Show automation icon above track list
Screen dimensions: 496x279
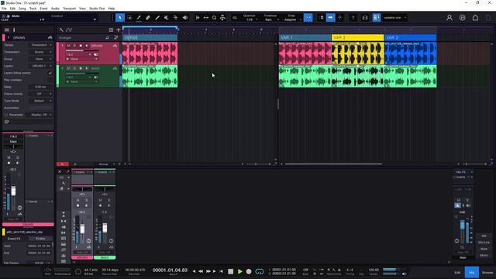(69, 29)
